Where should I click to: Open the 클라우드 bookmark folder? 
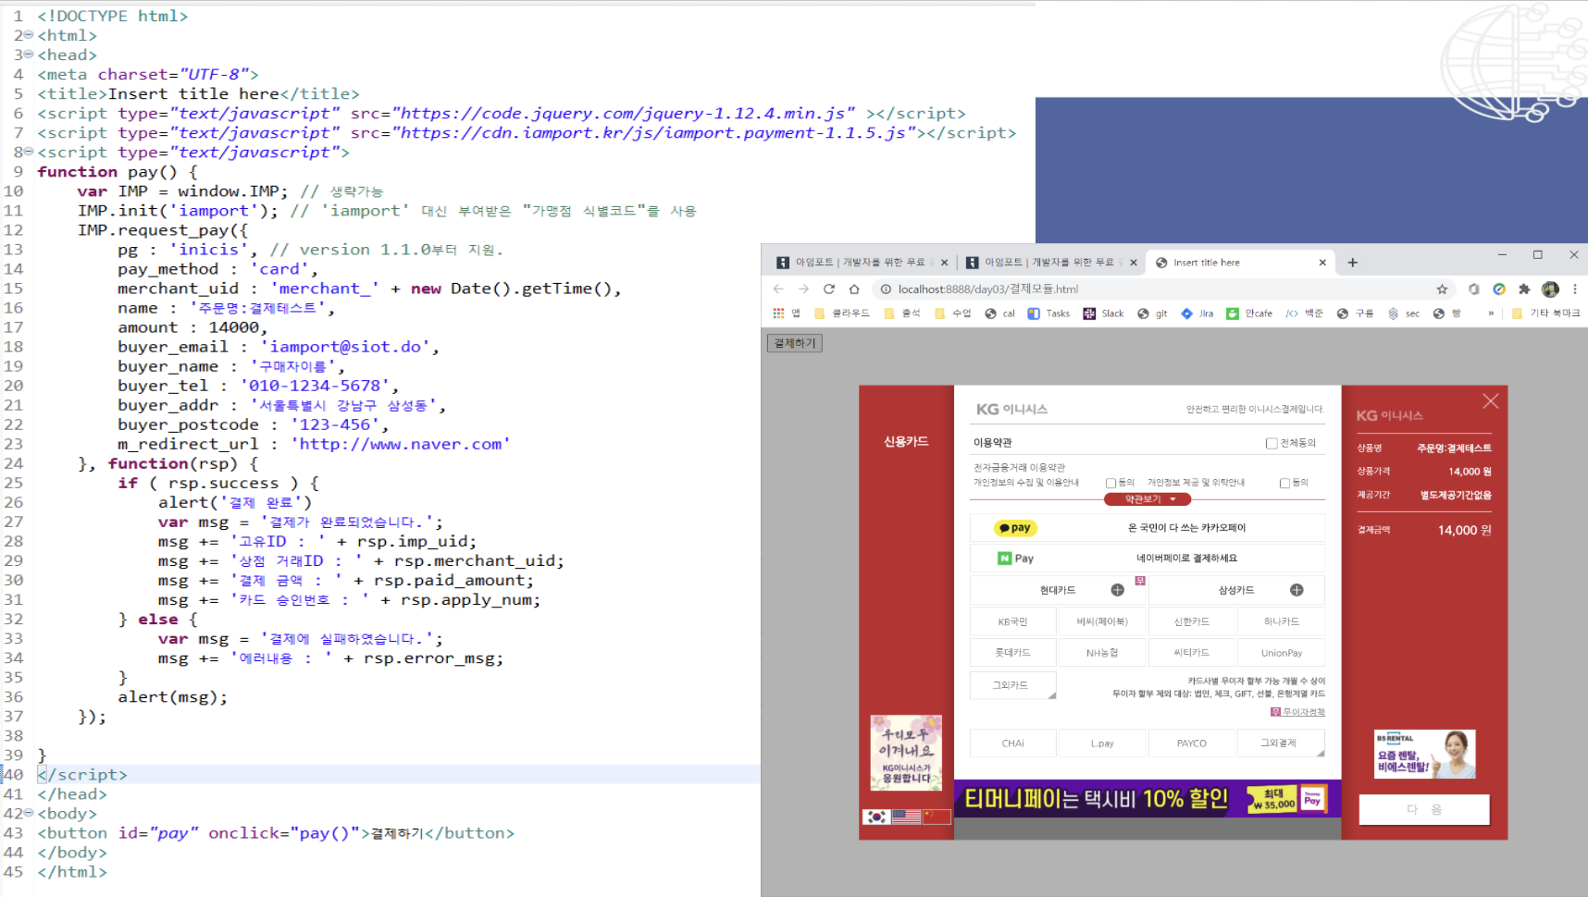(841, 313)
